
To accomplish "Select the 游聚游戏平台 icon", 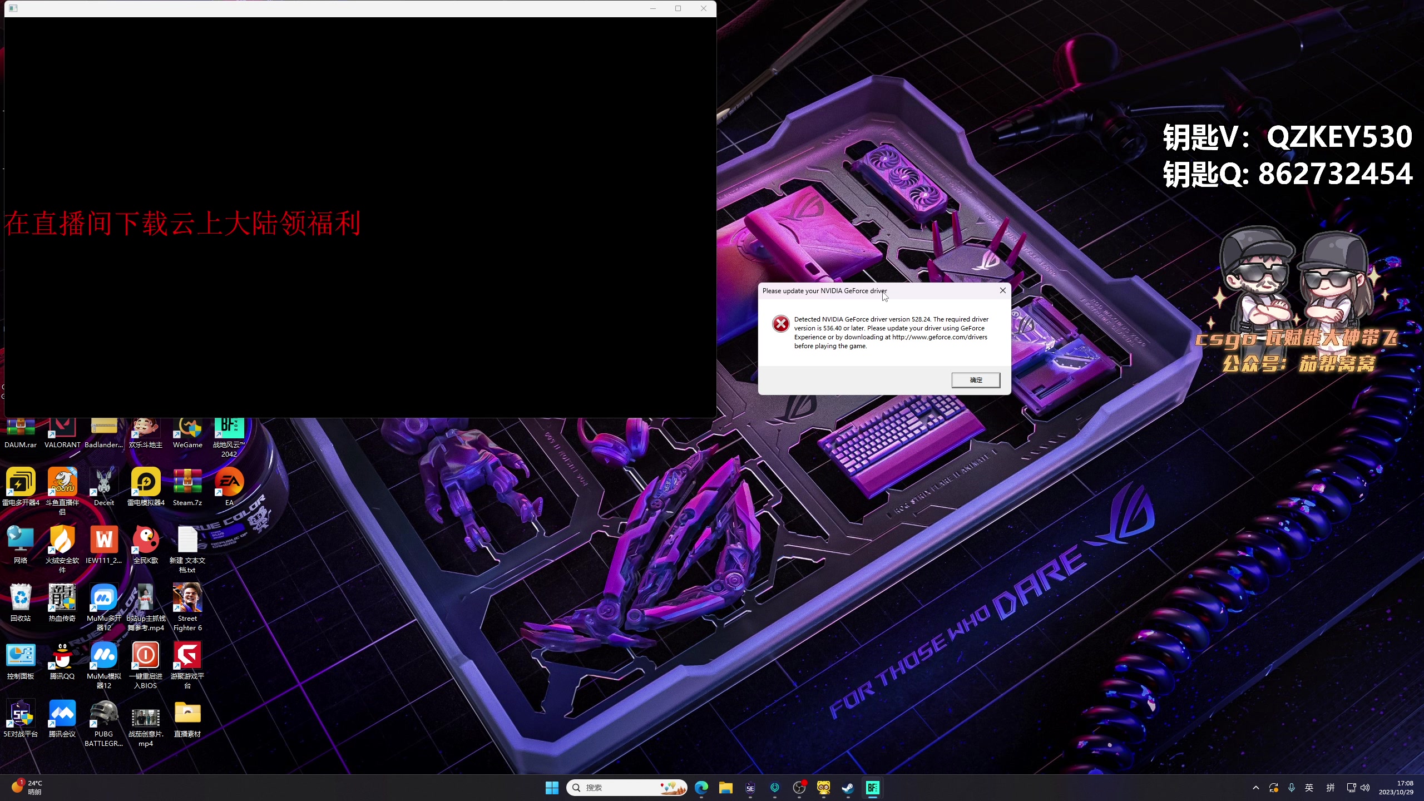I will coord(187,665).
